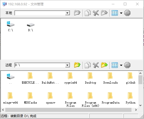Select the Program Files (x86) folder

90,100
